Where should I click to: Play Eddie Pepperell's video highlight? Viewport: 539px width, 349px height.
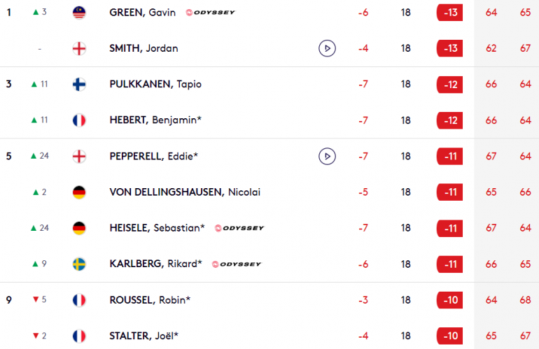point(327,156)
